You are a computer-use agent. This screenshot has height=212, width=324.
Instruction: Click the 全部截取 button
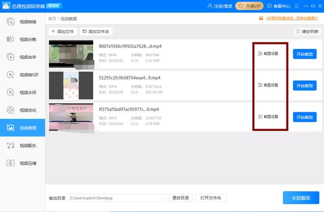tap(301, 198)
